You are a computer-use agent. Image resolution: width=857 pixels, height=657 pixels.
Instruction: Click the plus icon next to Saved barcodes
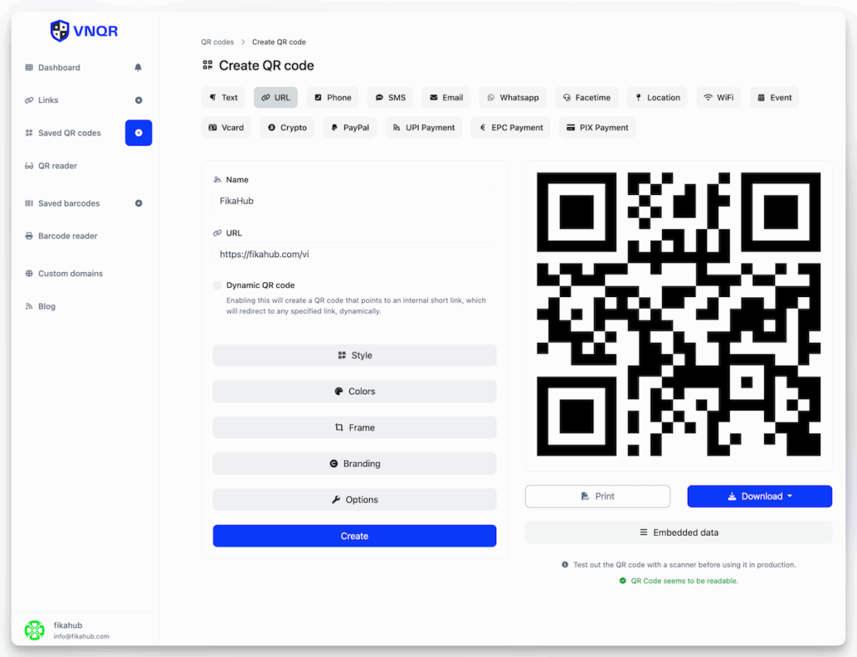[138, 203]
